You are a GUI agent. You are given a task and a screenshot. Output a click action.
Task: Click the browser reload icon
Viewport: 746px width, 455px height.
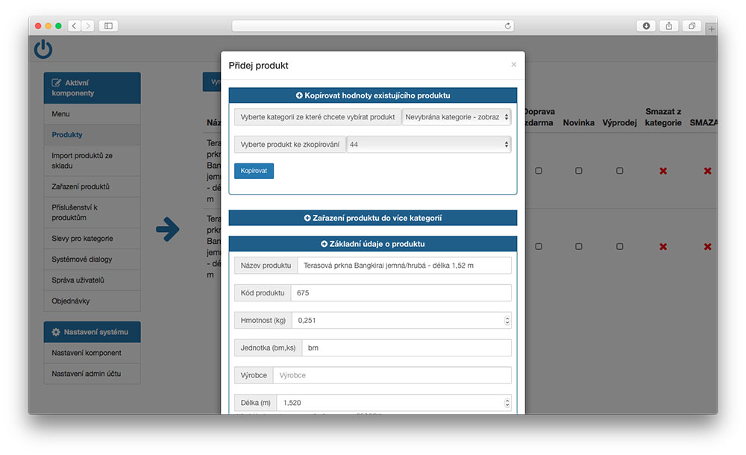pyautogui.click(x=508, y=26)
